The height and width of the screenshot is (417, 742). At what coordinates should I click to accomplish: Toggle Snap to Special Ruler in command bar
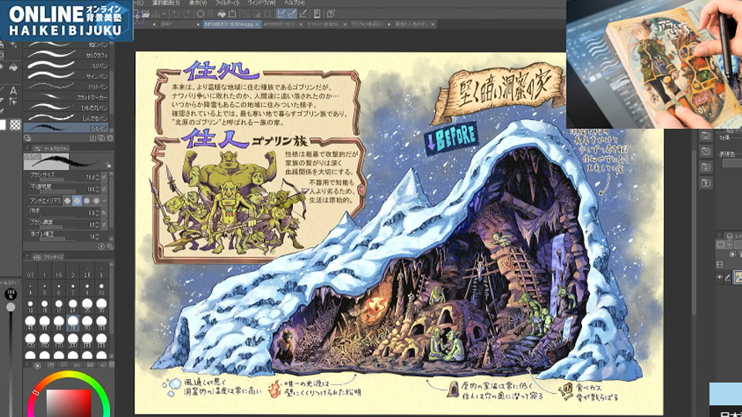292,14
